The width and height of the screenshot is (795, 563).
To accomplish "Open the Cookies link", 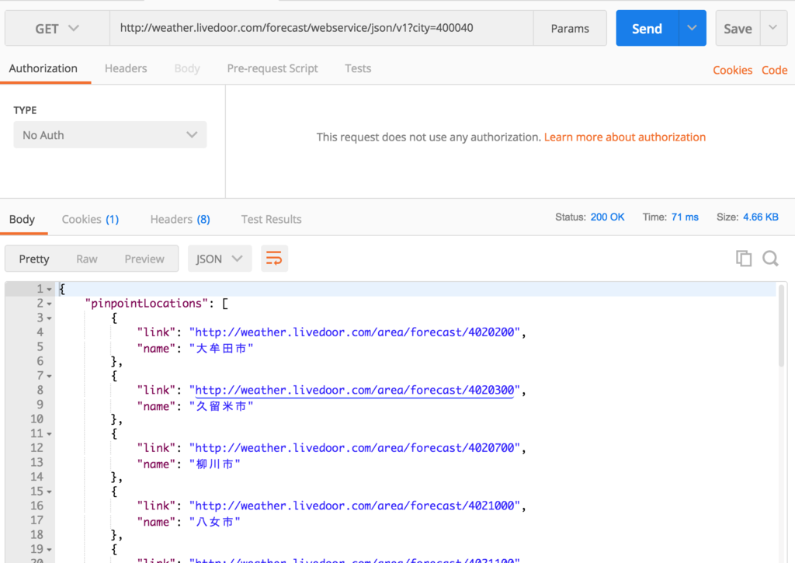I will (x=732, y=70).
